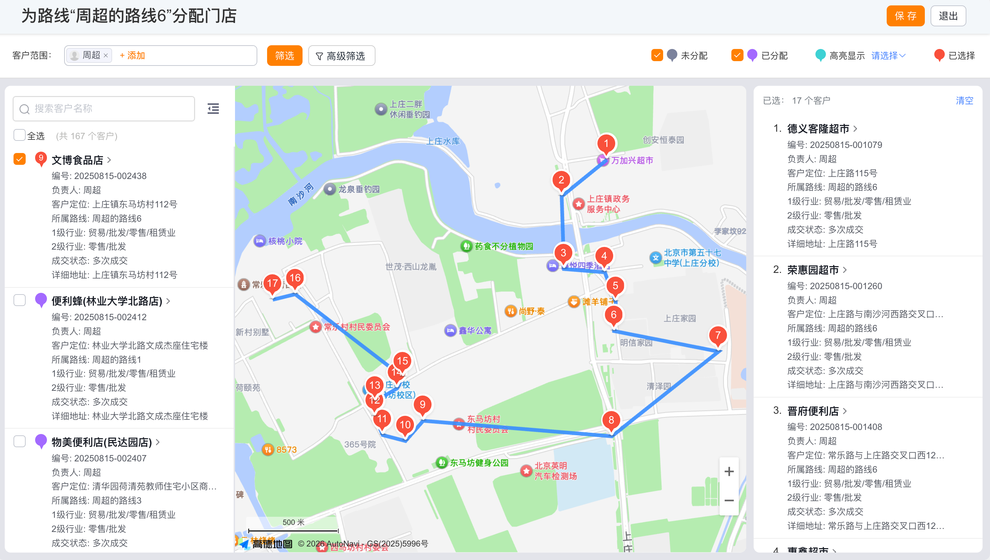
Task: Zoom out the map with minus button
Action: coord(729,500)
